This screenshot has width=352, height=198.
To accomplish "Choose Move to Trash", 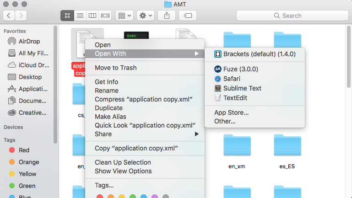I will pos(145,68).
